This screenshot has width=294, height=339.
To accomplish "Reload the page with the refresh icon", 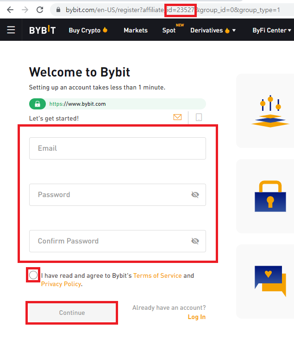I will coord(40,10).
